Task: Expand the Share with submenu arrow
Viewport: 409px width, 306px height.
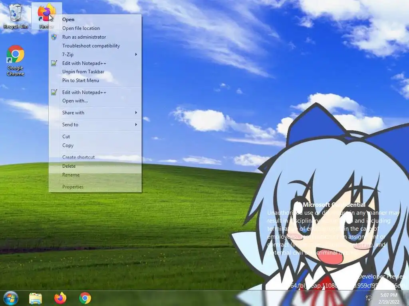Action: 136,113
